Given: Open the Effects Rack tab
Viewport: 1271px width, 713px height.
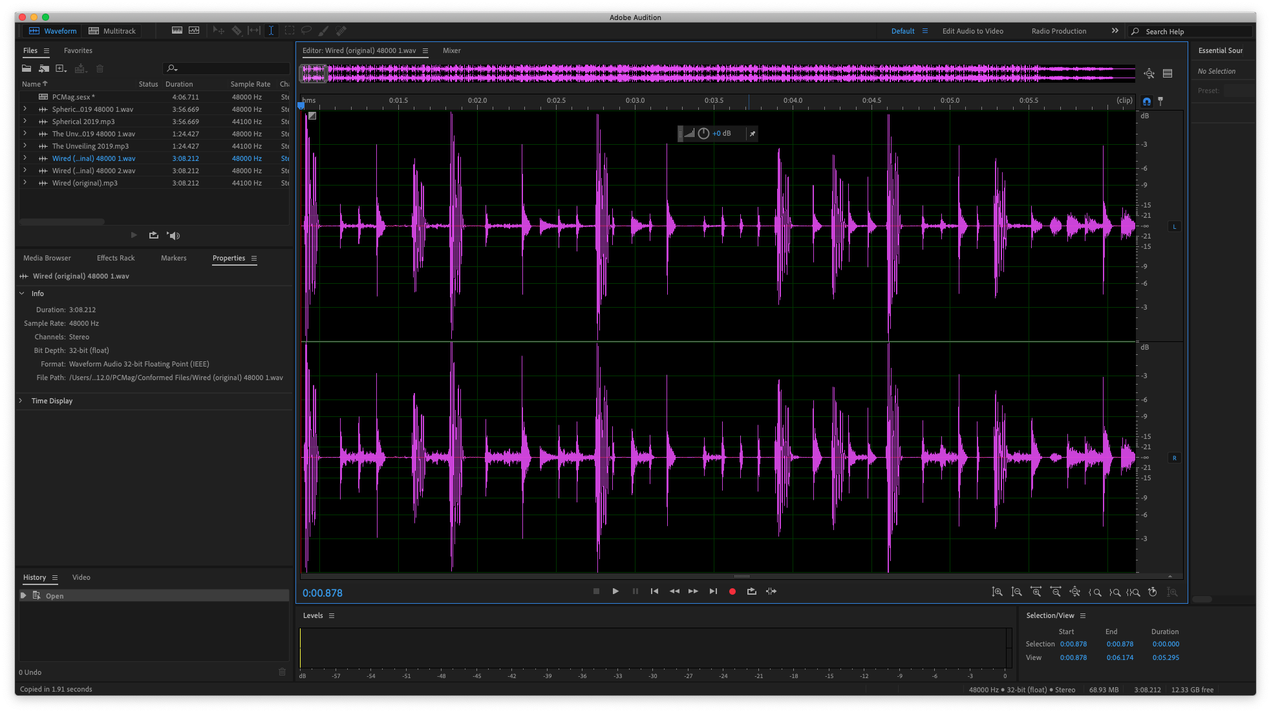Looking at the screenshot, I should click(116, 258).
